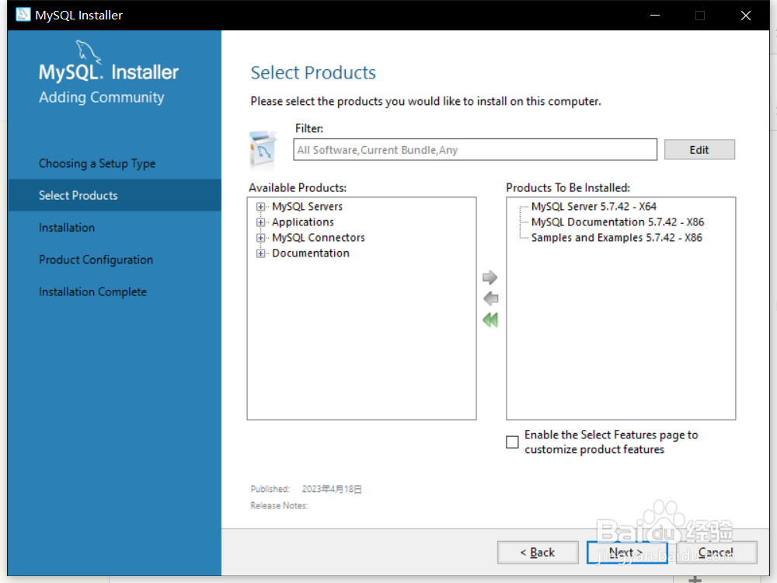Click the Edit filter button

point(699,150)
